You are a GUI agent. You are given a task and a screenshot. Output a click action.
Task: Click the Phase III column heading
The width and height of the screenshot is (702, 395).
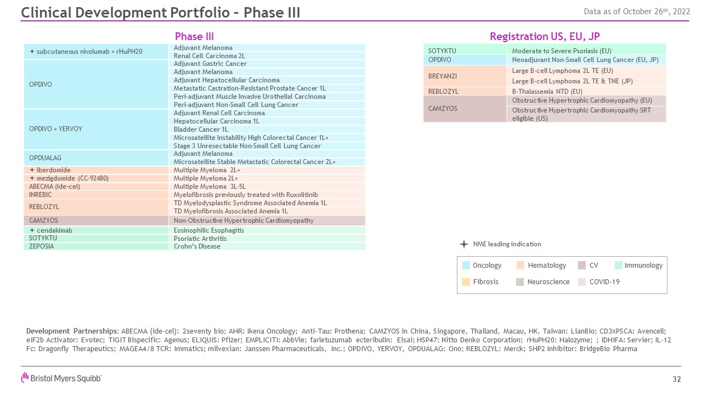coord(194,37)
